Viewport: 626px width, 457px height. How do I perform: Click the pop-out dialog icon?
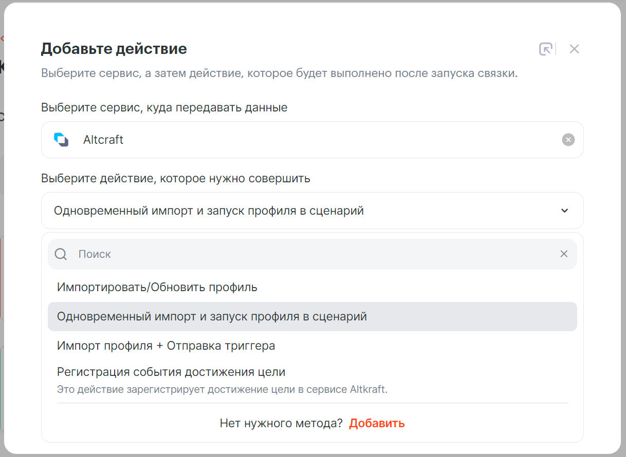545,49
